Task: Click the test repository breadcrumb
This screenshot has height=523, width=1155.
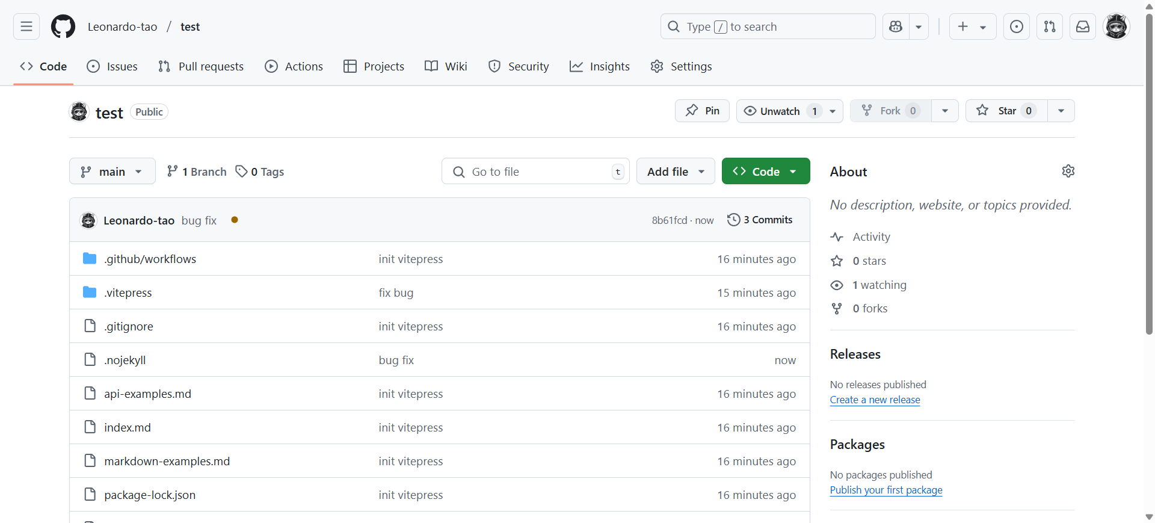Action: (190, 26)
